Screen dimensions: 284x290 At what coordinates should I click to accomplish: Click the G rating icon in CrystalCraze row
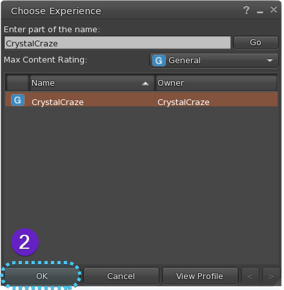[17, 100]
